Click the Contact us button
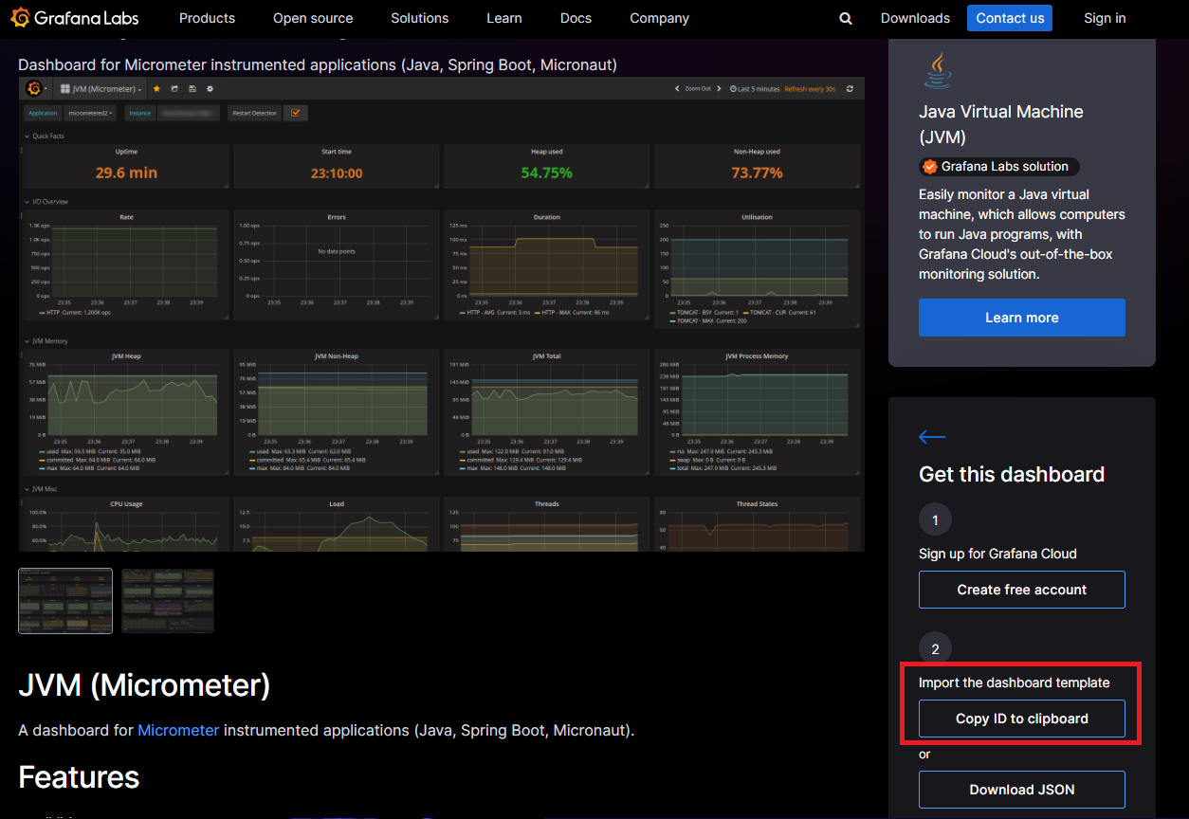1189x819 pixels. point(1010,18)
